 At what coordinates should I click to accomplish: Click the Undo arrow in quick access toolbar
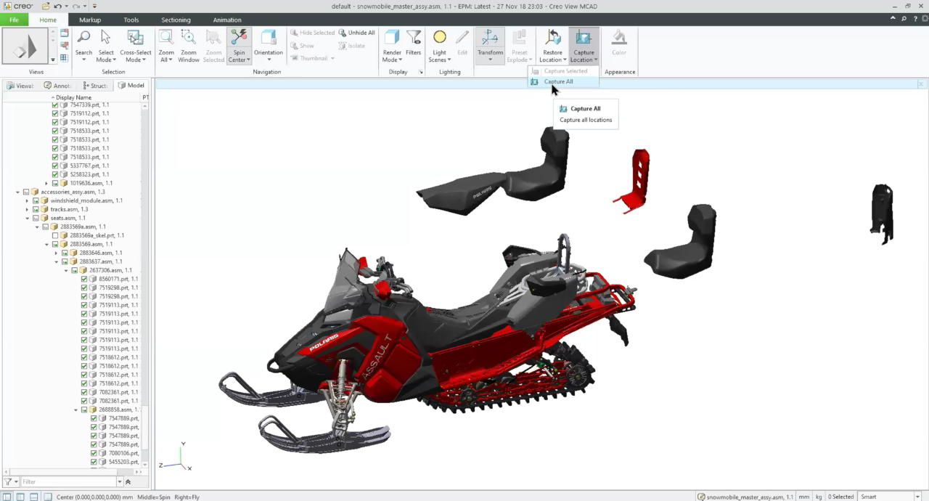coord(58,6)
